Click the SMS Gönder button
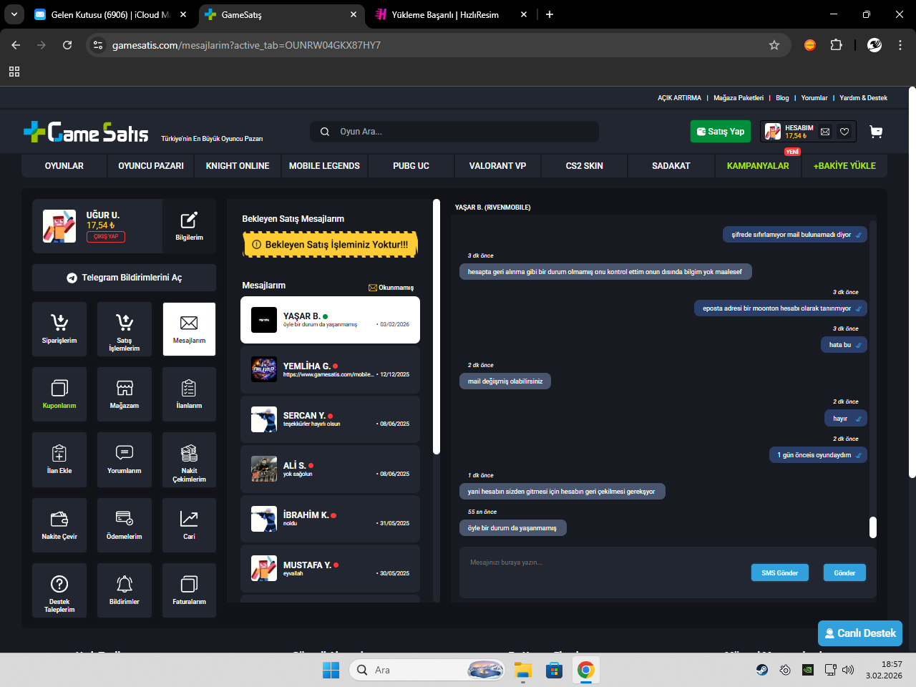This screenshot has height=687, width=916. [x=780, y=572]
